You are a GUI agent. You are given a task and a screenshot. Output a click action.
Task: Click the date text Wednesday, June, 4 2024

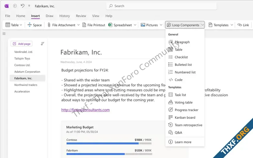pyautogui.click(x=76, y=62)
